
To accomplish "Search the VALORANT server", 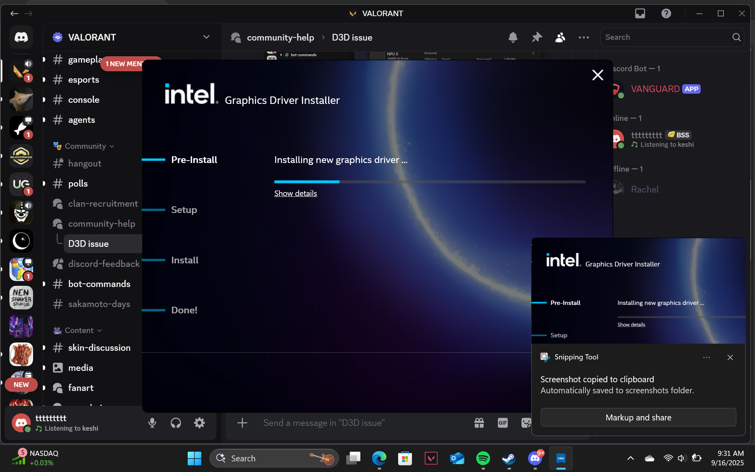I will point(672,37).
